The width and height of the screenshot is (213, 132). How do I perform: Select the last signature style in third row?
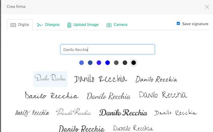point(176,113)
